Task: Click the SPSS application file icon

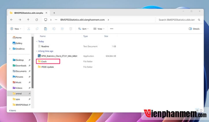Action: click(x=39, y=56)
